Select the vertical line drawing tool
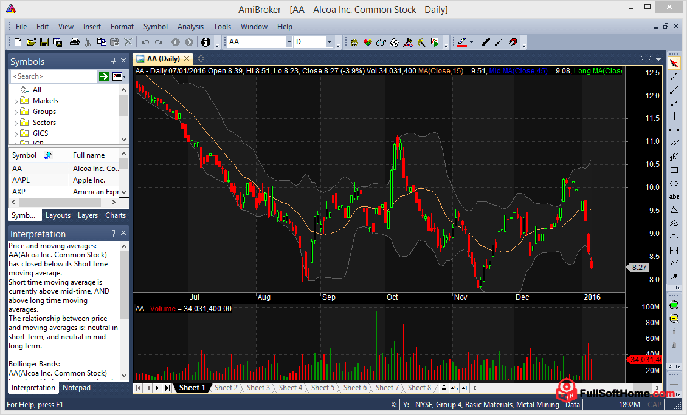 674,116
